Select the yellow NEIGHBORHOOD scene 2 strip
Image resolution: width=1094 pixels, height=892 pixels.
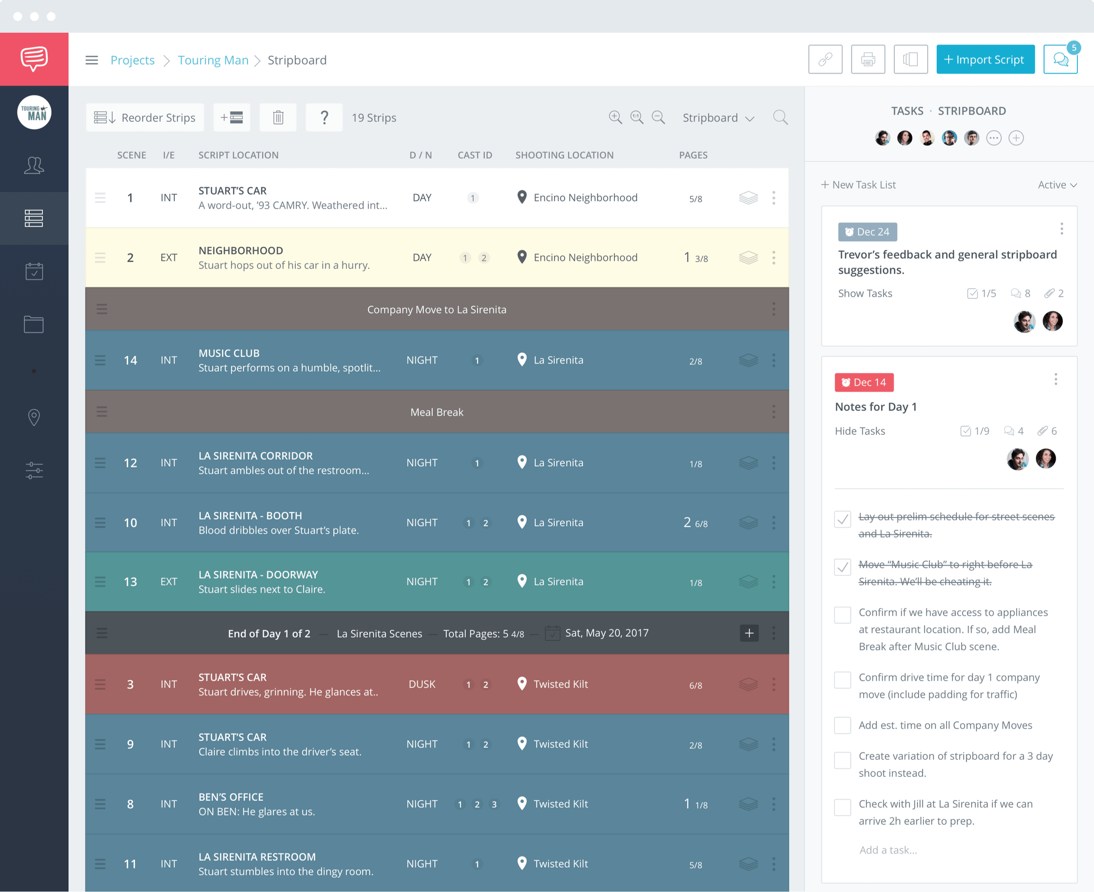(x=437, y=257)
